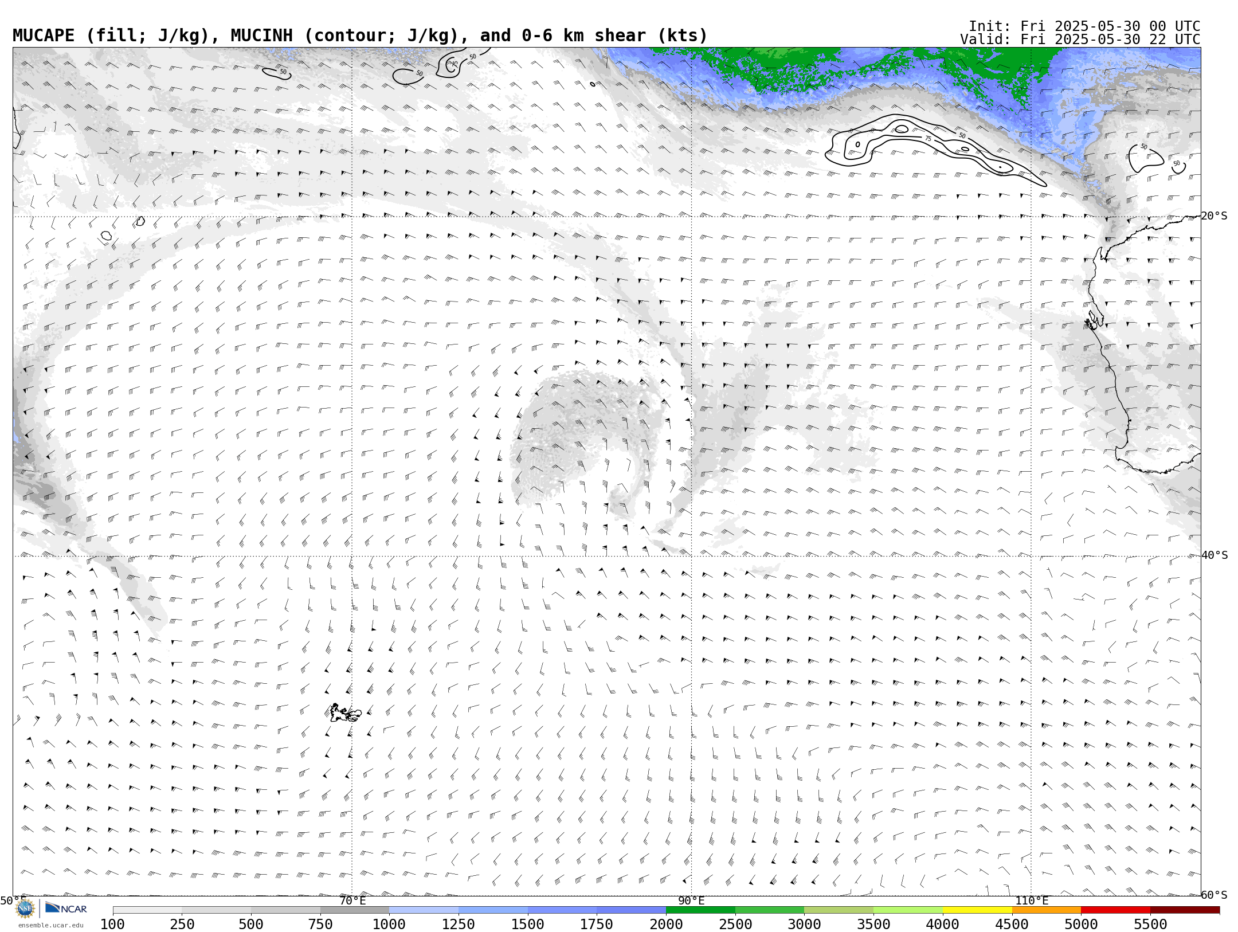Click the light gray 100–250 colorbar swatch
This screenshot has width=1238, height=932.
(147, 910)
